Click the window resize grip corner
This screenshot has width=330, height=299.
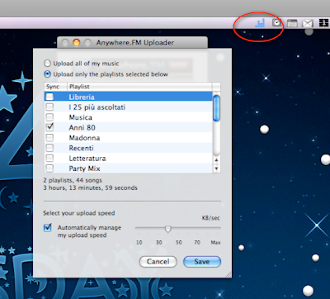pyautogui.click(x=229, y=274)
